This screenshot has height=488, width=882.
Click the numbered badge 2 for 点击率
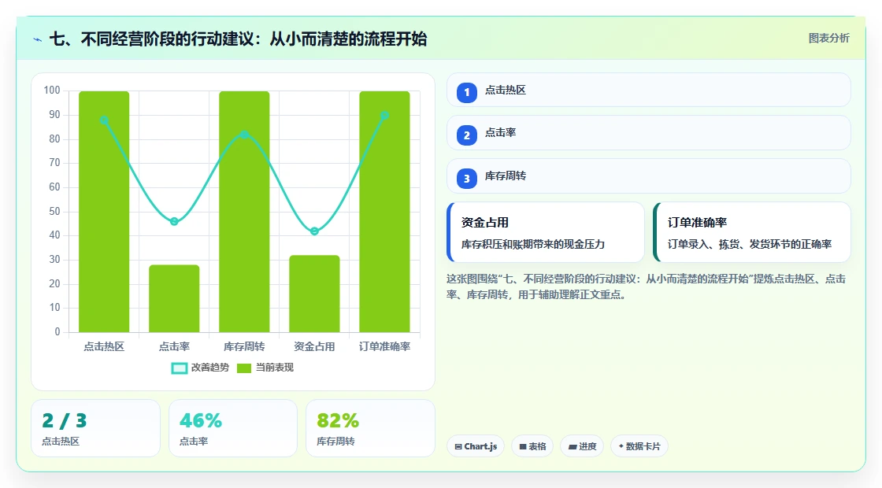click(x=466, y=135)
